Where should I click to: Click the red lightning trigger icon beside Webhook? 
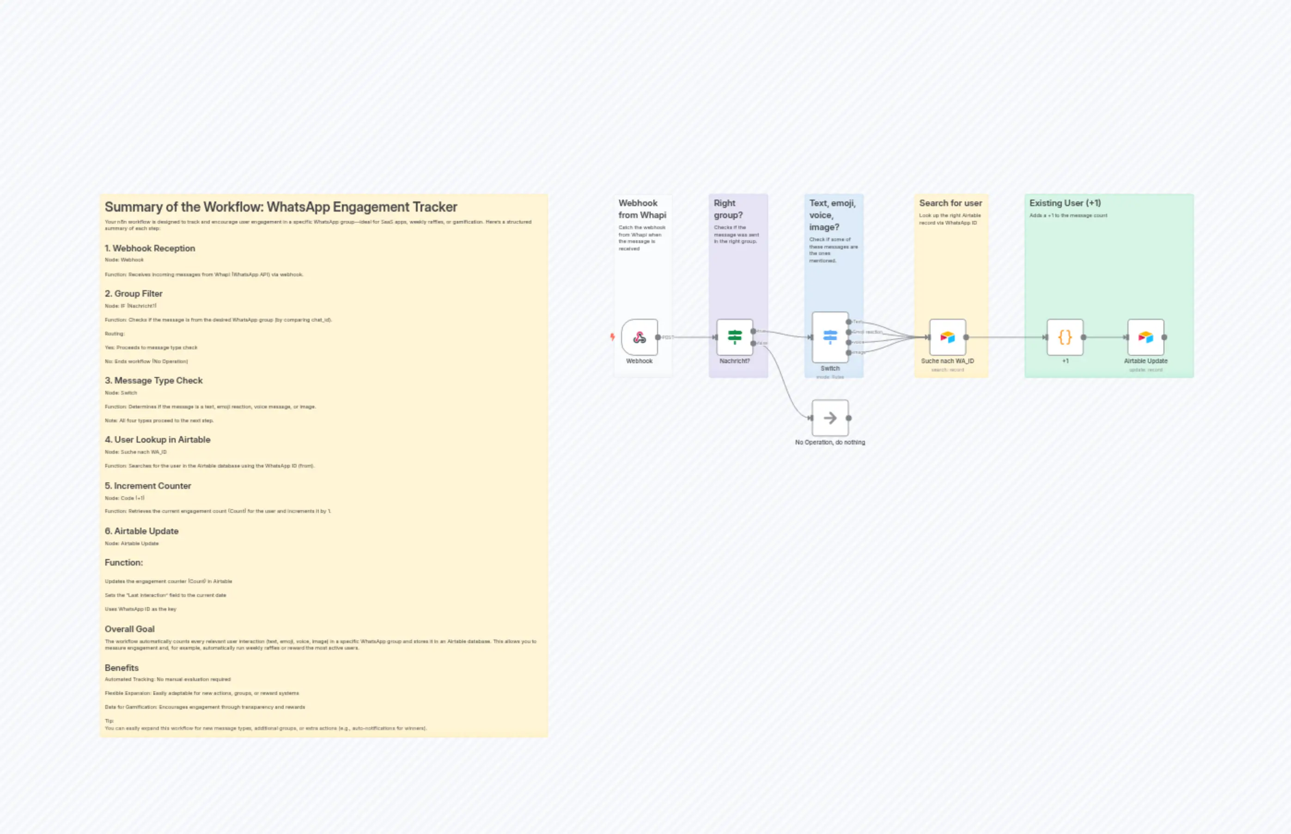[x=612, y=337]
